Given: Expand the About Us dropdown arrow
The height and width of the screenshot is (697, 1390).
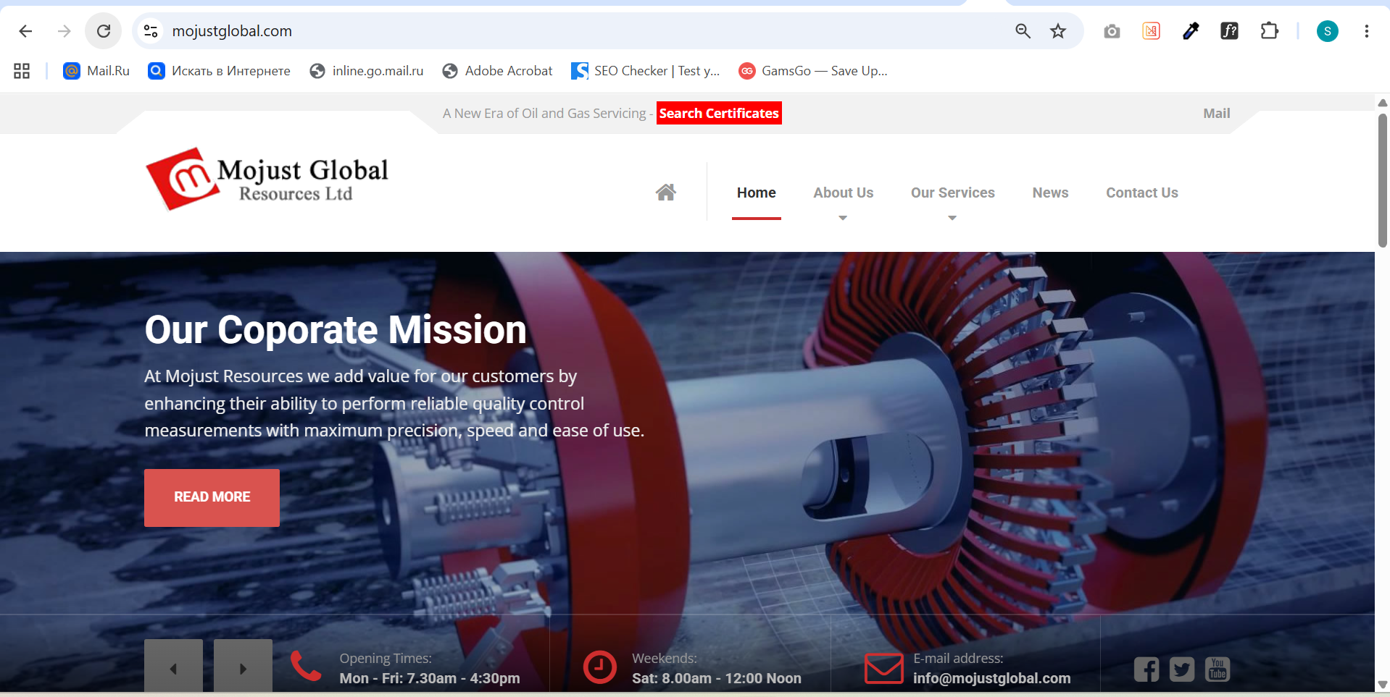Looking at the screenshot, I should [x=843, y=218].
